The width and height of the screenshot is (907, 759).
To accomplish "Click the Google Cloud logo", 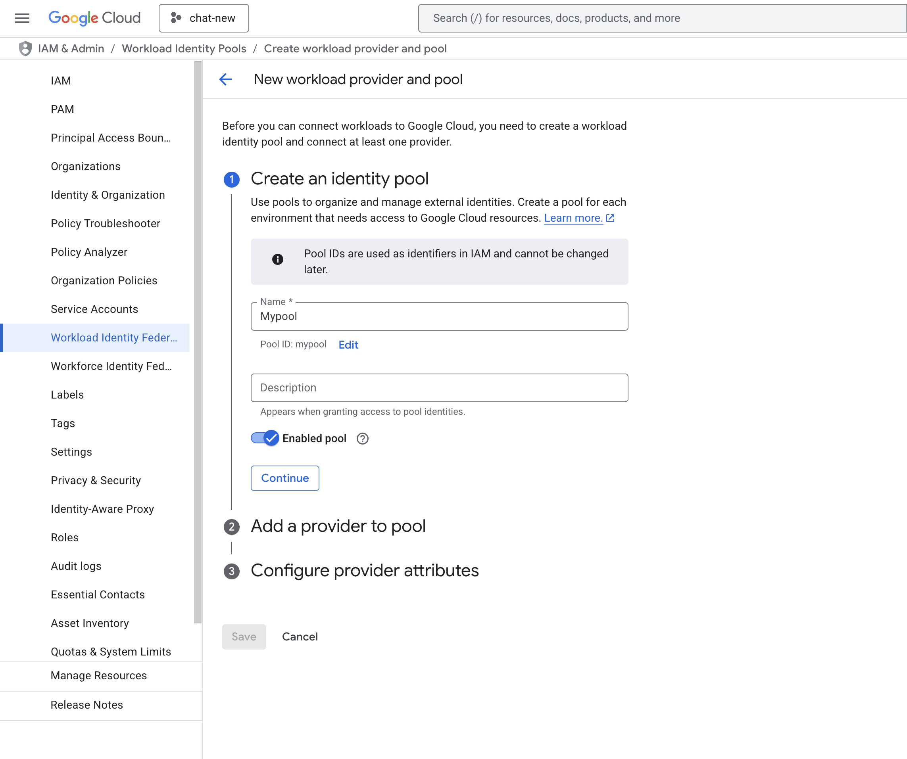I will pyautogui.click(x=94, y=18).
